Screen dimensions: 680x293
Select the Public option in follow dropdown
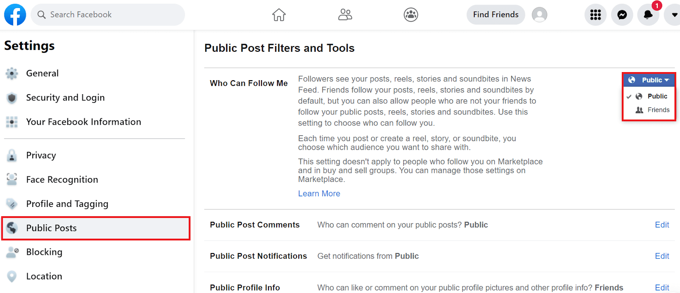tap(657, 96)
